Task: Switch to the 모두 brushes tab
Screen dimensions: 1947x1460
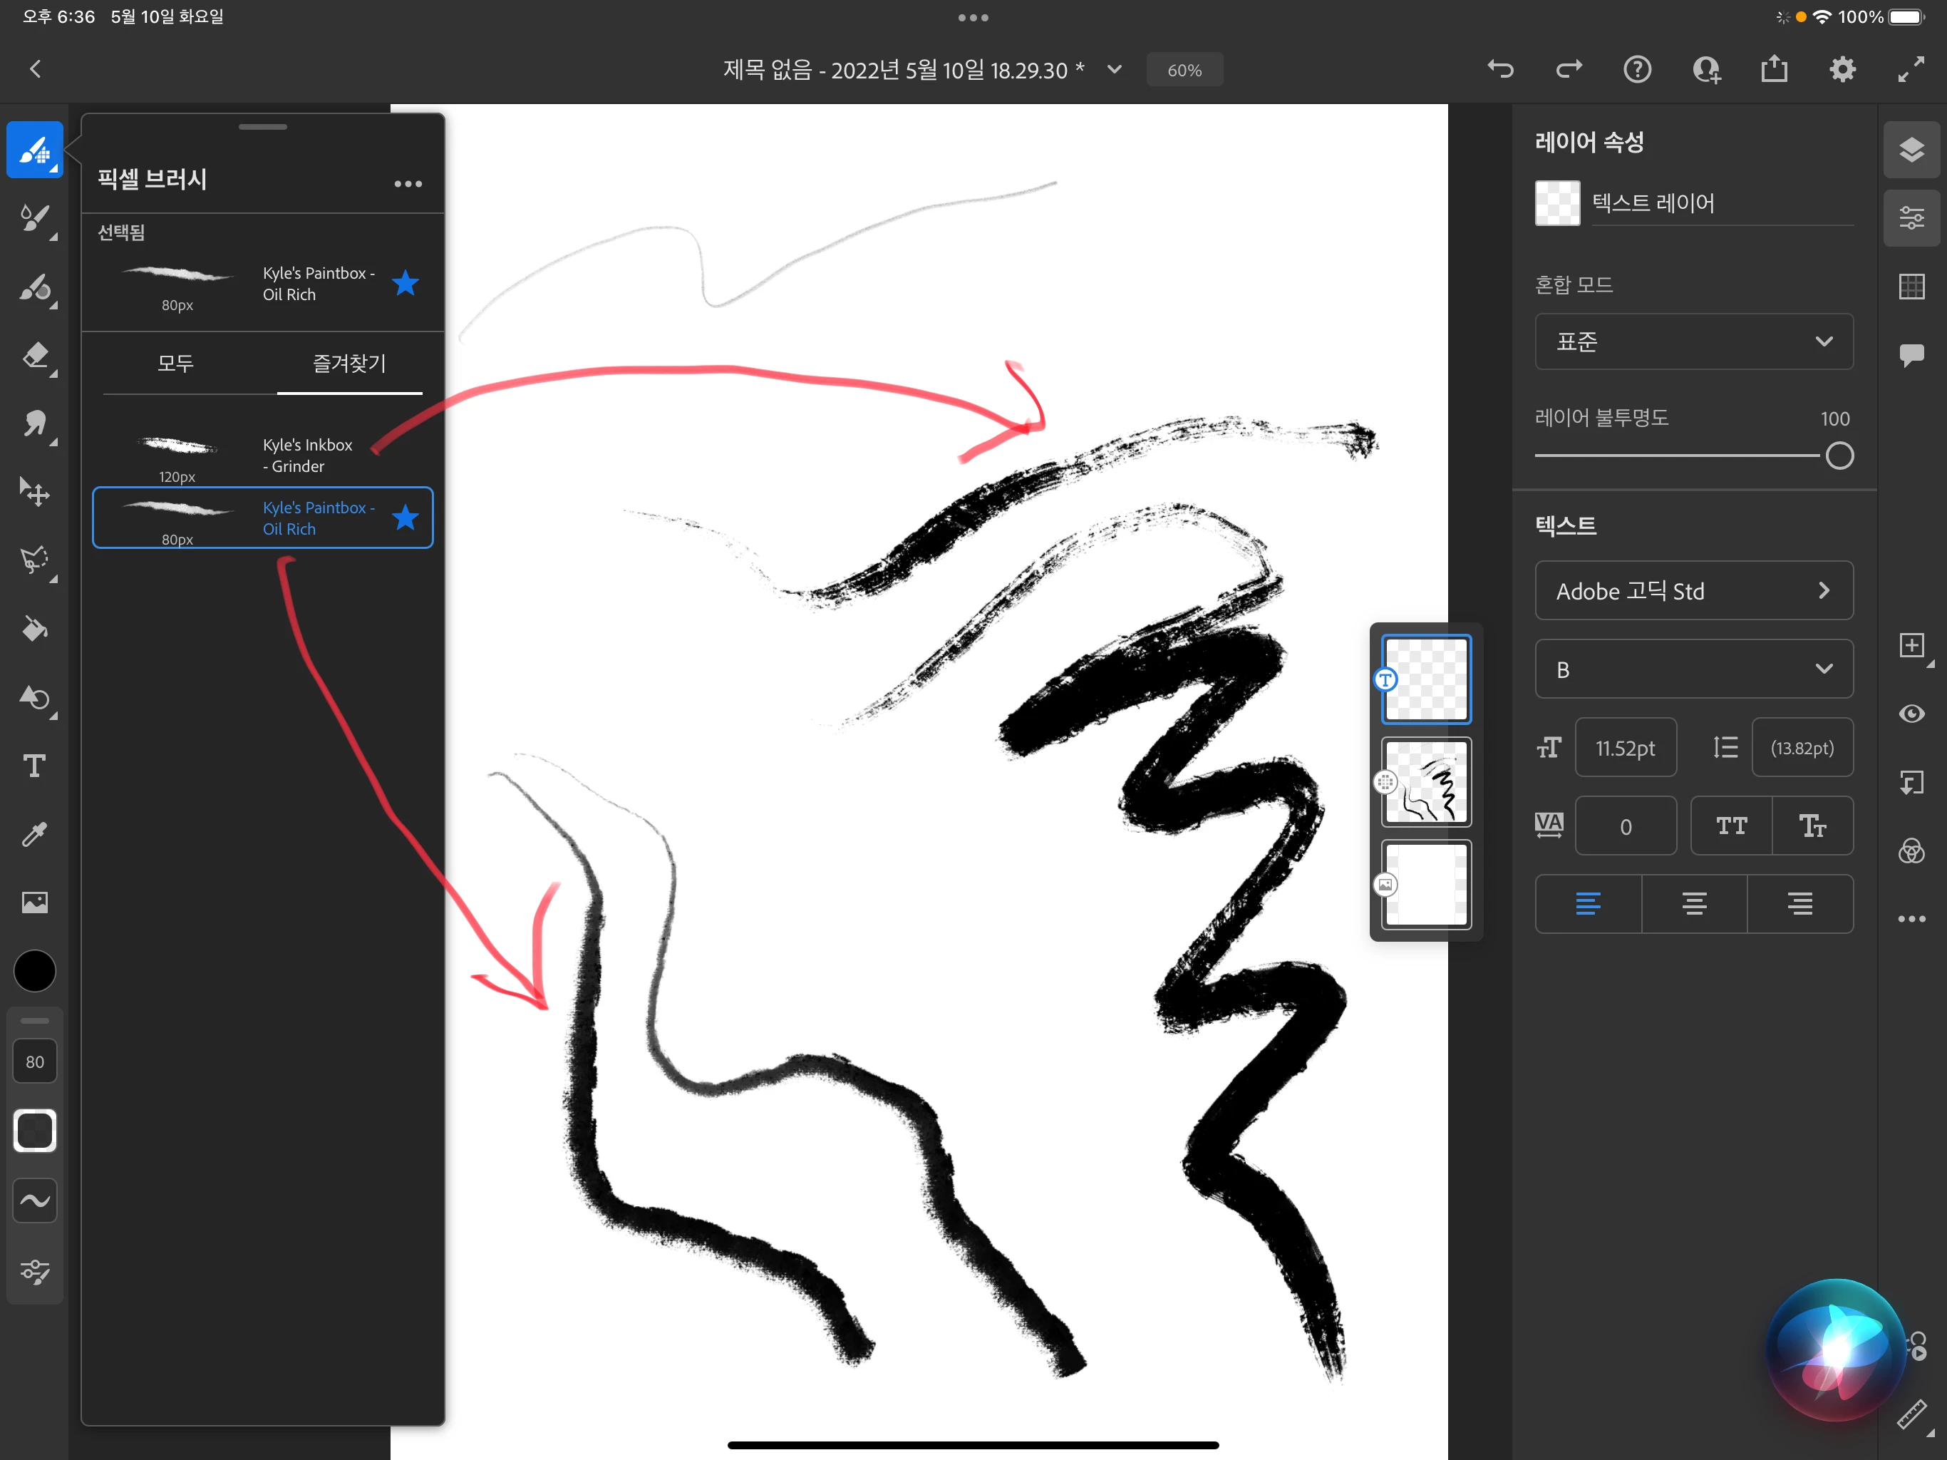Action: 175,364
